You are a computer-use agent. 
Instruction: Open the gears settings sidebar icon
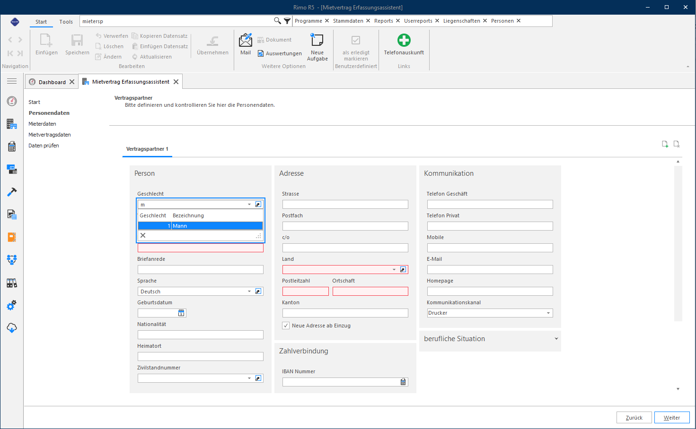click(x=12, y=305)
